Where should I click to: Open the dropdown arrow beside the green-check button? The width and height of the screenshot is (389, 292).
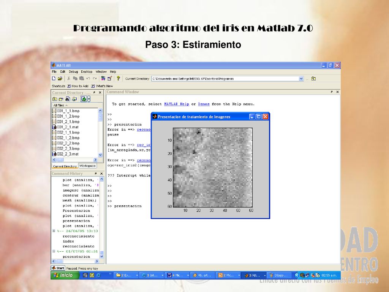(x=89, y=99)
